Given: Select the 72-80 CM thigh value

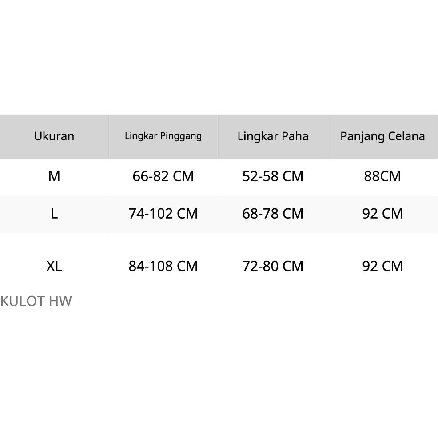Looking at the screenshot, I should [x=273, y=266].
